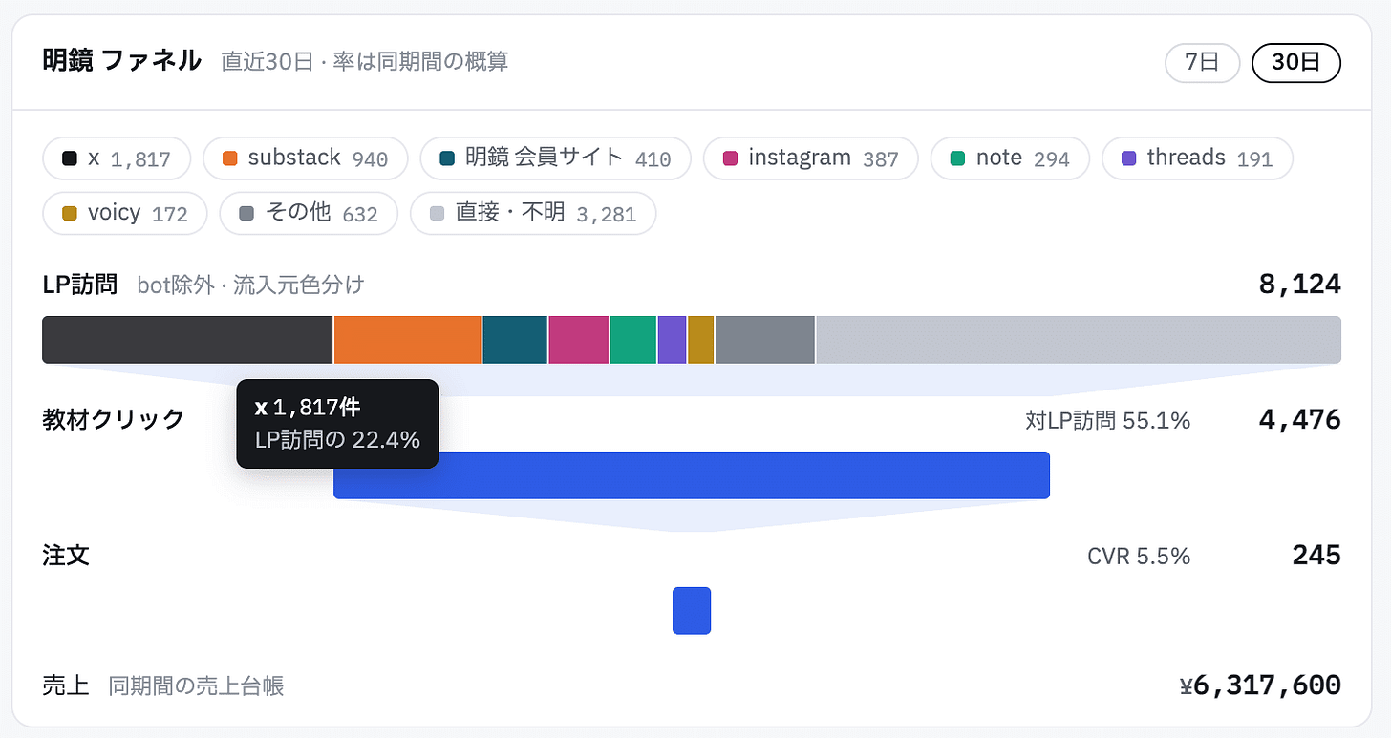Image resolution: width=1391 pixels, height=738 pixels.
Task: Click the small blue 注文 funnel bar
Action: (692, 611)
